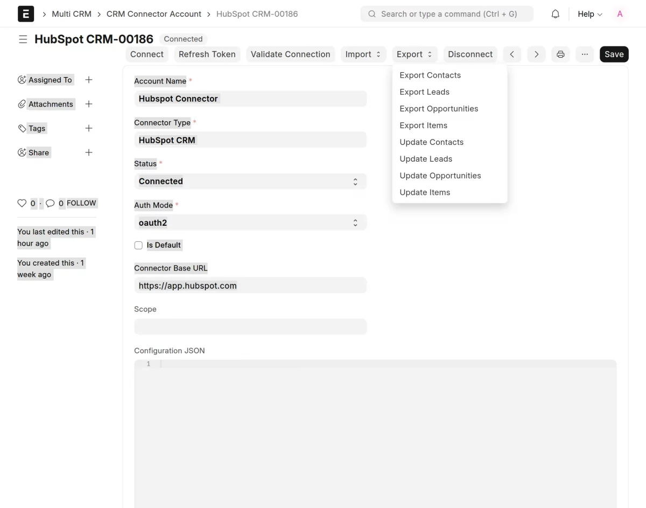This screenshot has height=508, width=646.
Task: Focus the search or command bar
Action: pyautogui.click(x=447, y=14)
